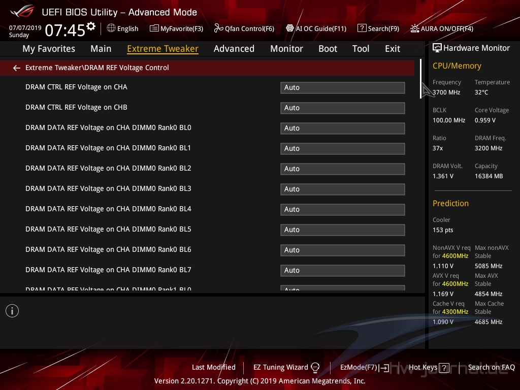Edit CHA DIMM0 Rank0 BL5 Auto field
This screenshot has height=390, width=520.
click(343, 230)
